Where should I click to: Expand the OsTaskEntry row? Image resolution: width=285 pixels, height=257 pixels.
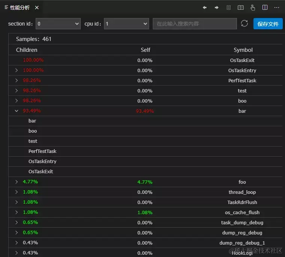click(17, 70)
